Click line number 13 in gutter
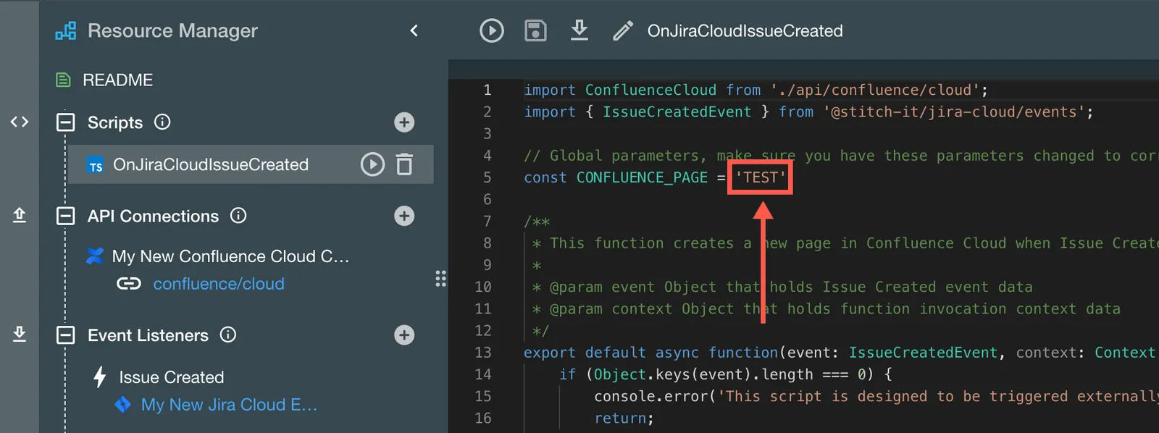Image resolution: width=1159 pixels, height=433 pixels. click(x=482, y=353)
